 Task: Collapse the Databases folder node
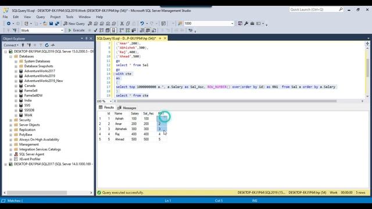[10, 56]
